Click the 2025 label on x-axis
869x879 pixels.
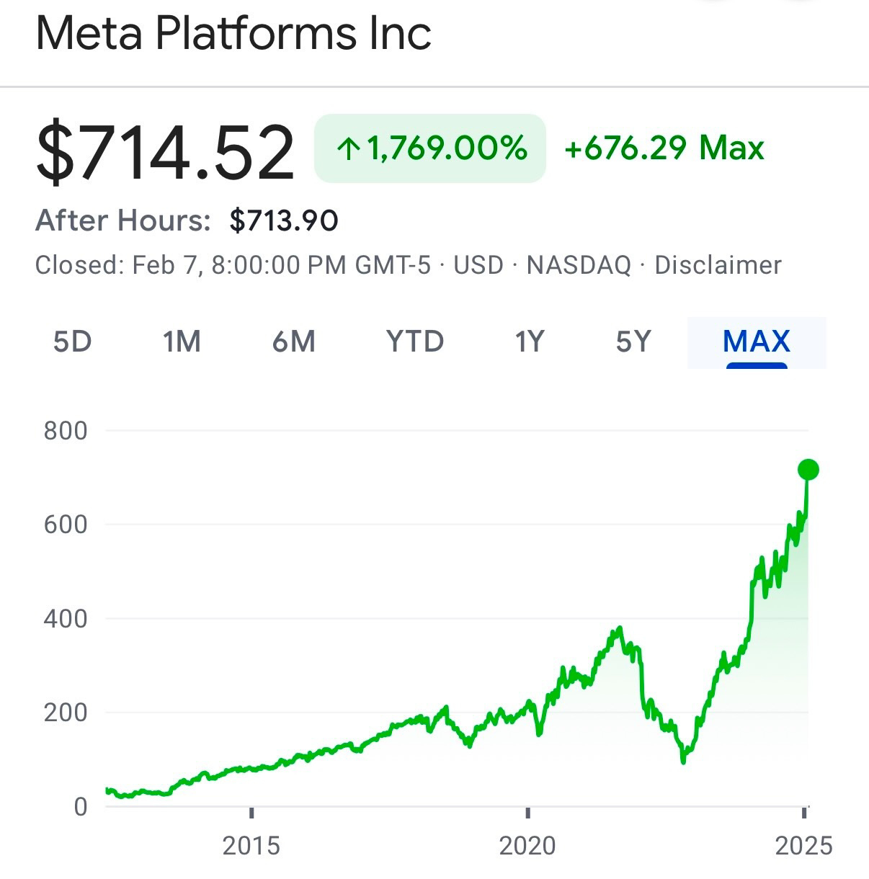click(803, 845)
